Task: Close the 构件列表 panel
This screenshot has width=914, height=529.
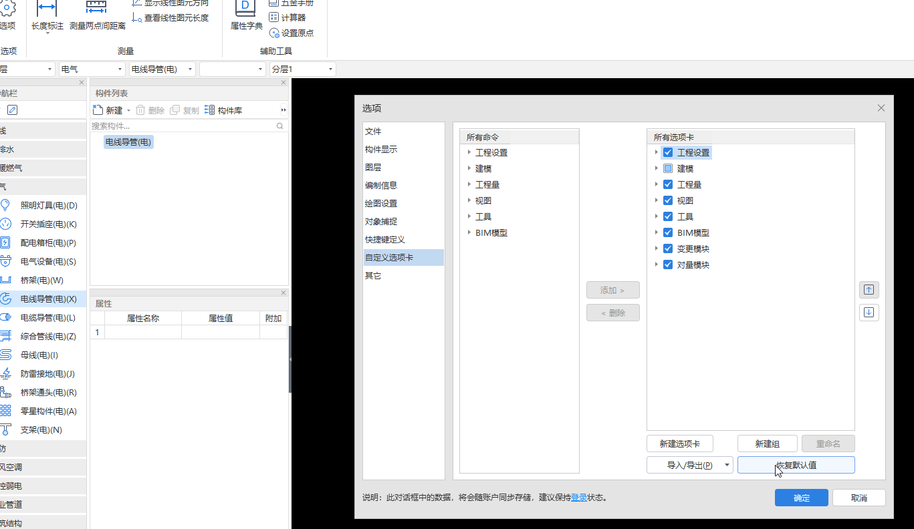Action: [283, 83]
